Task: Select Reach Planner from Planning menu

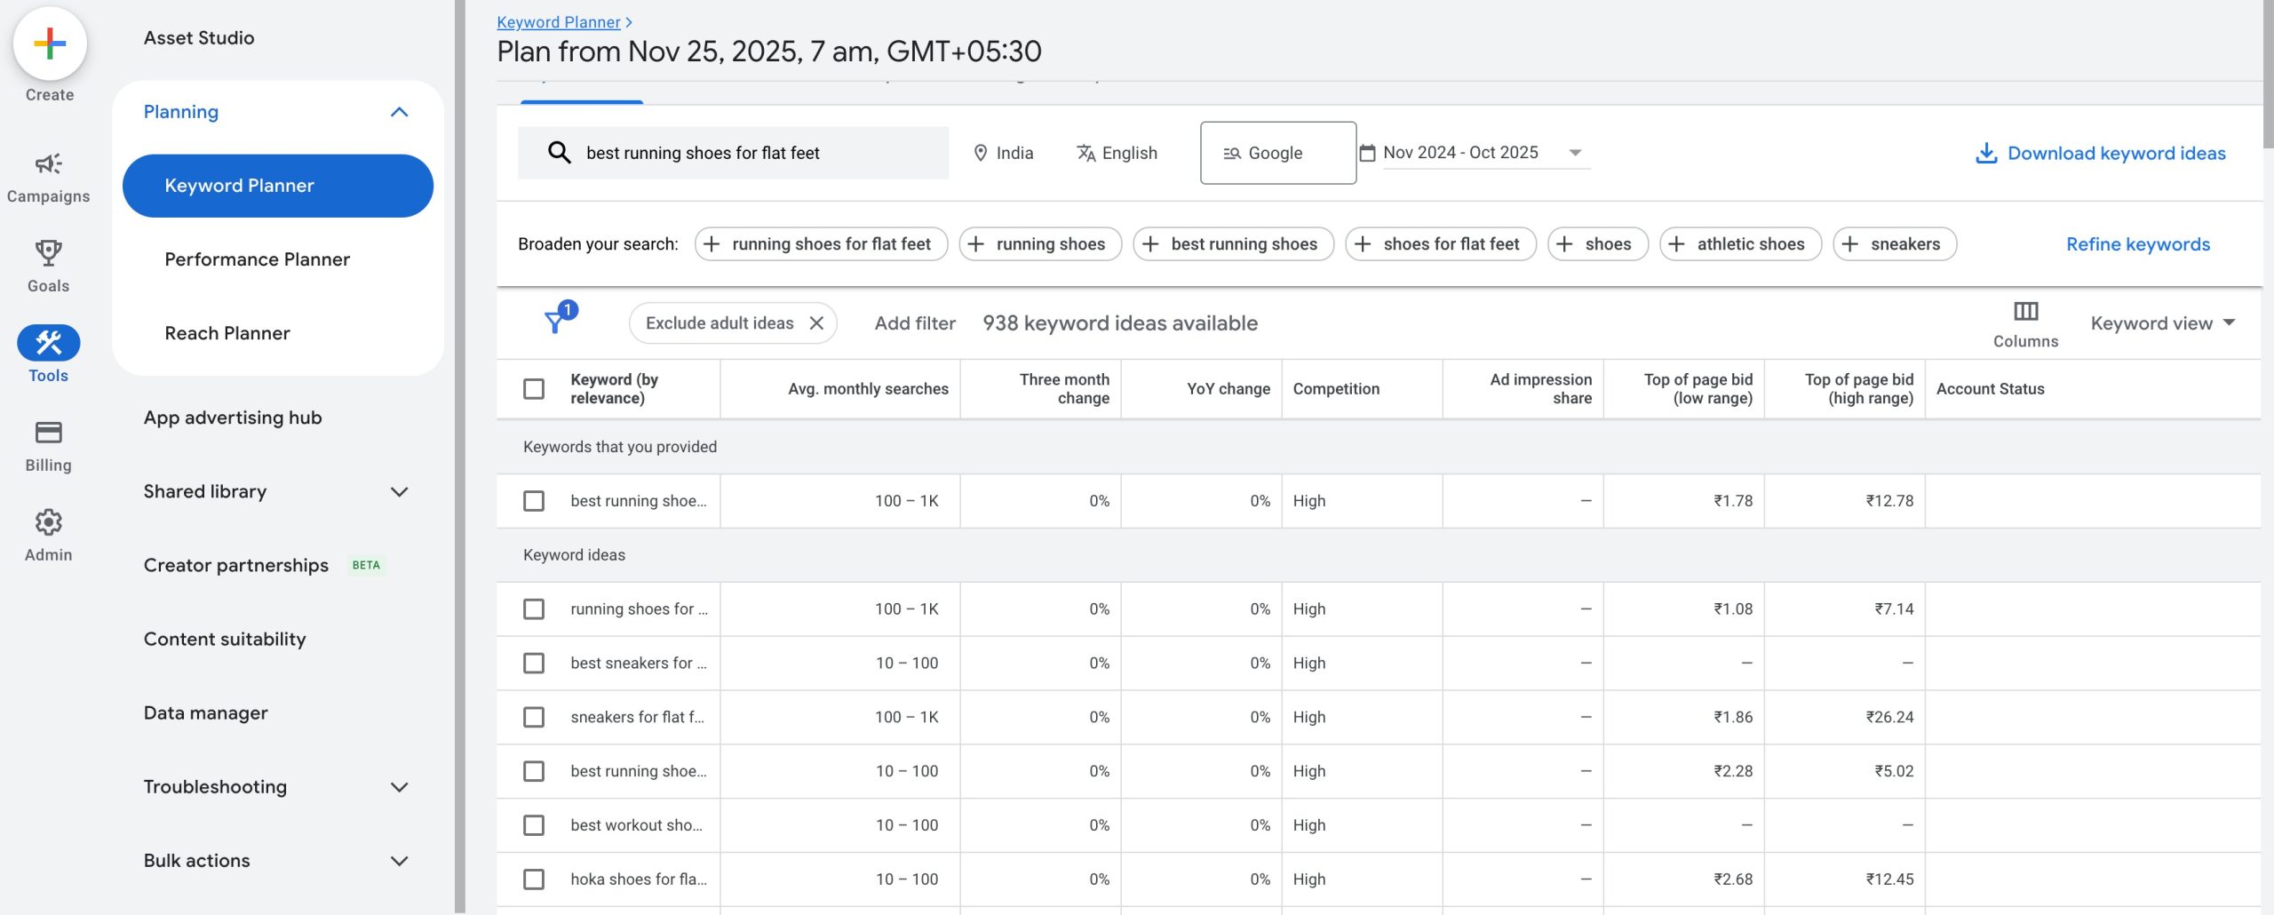Action: pyautogui.click(x=227, y=333)
